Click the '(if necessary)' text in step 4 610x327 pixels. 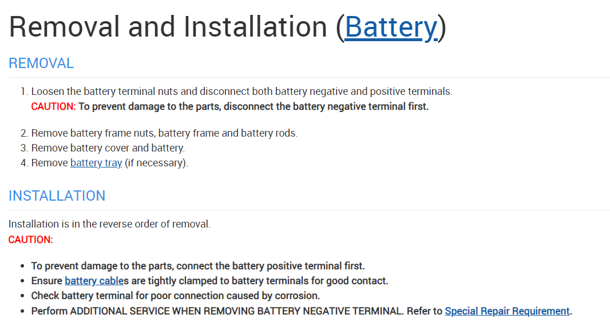click(x=156, y=163)
